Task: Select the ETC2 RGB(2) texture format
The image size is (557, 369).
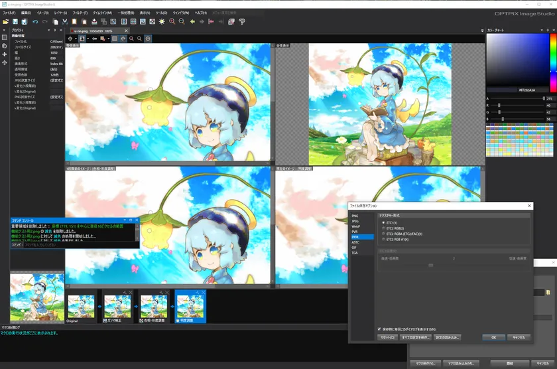Action: [383, 228]
